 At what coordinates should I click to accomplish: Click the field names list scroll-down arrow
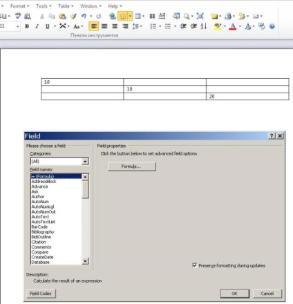(85, 261)
